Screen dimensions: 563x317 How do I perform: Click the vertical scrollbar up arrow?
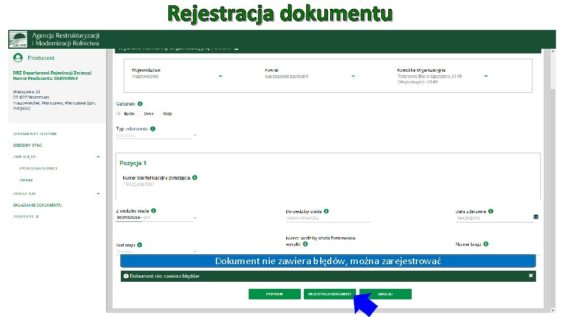point(552,52)
